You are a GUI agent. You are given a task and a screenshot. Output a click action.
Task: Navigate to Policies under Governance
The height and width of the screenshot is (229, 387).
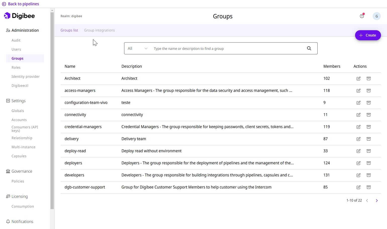click(18, 181)
